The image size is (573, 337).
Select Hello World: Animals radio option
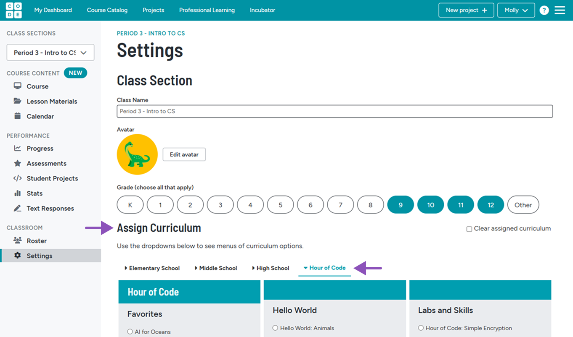[x=275, y=328]
